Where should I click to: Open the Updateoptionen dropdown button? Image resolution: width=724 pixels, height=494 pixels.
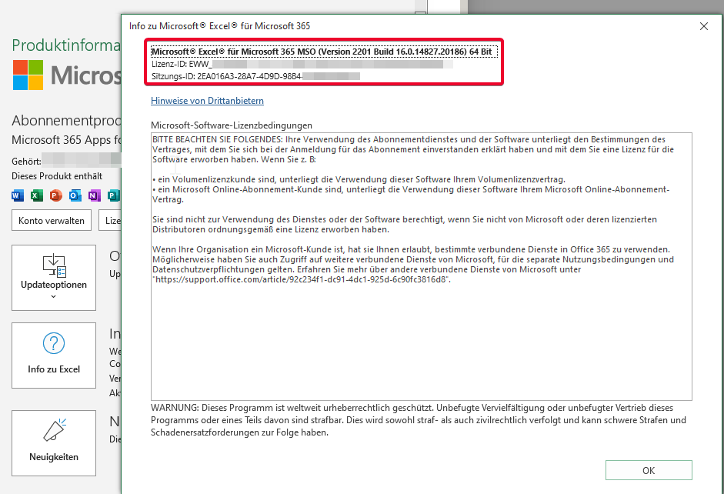pyautogui.click(x=54, y=278)
